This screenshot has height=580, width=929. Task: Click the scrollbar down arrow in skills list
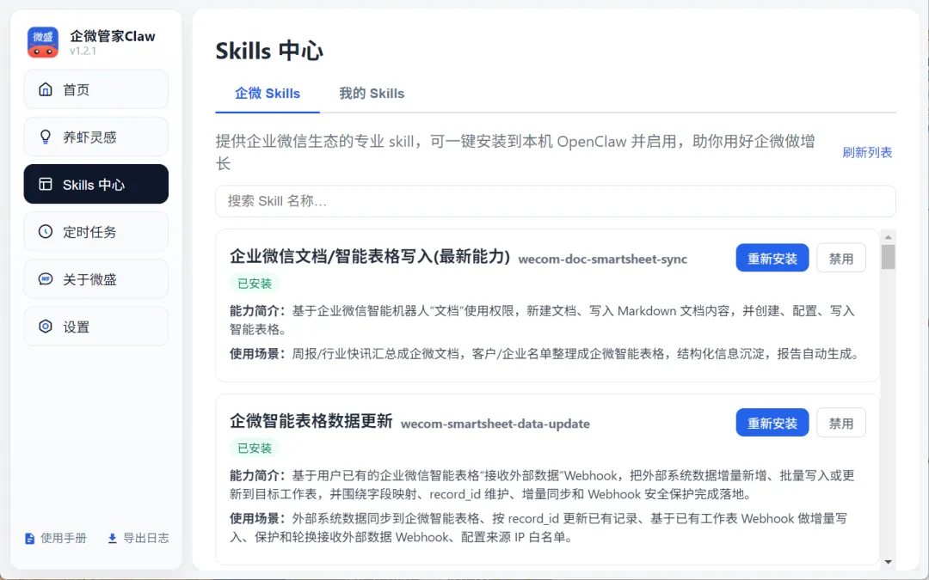888,561
